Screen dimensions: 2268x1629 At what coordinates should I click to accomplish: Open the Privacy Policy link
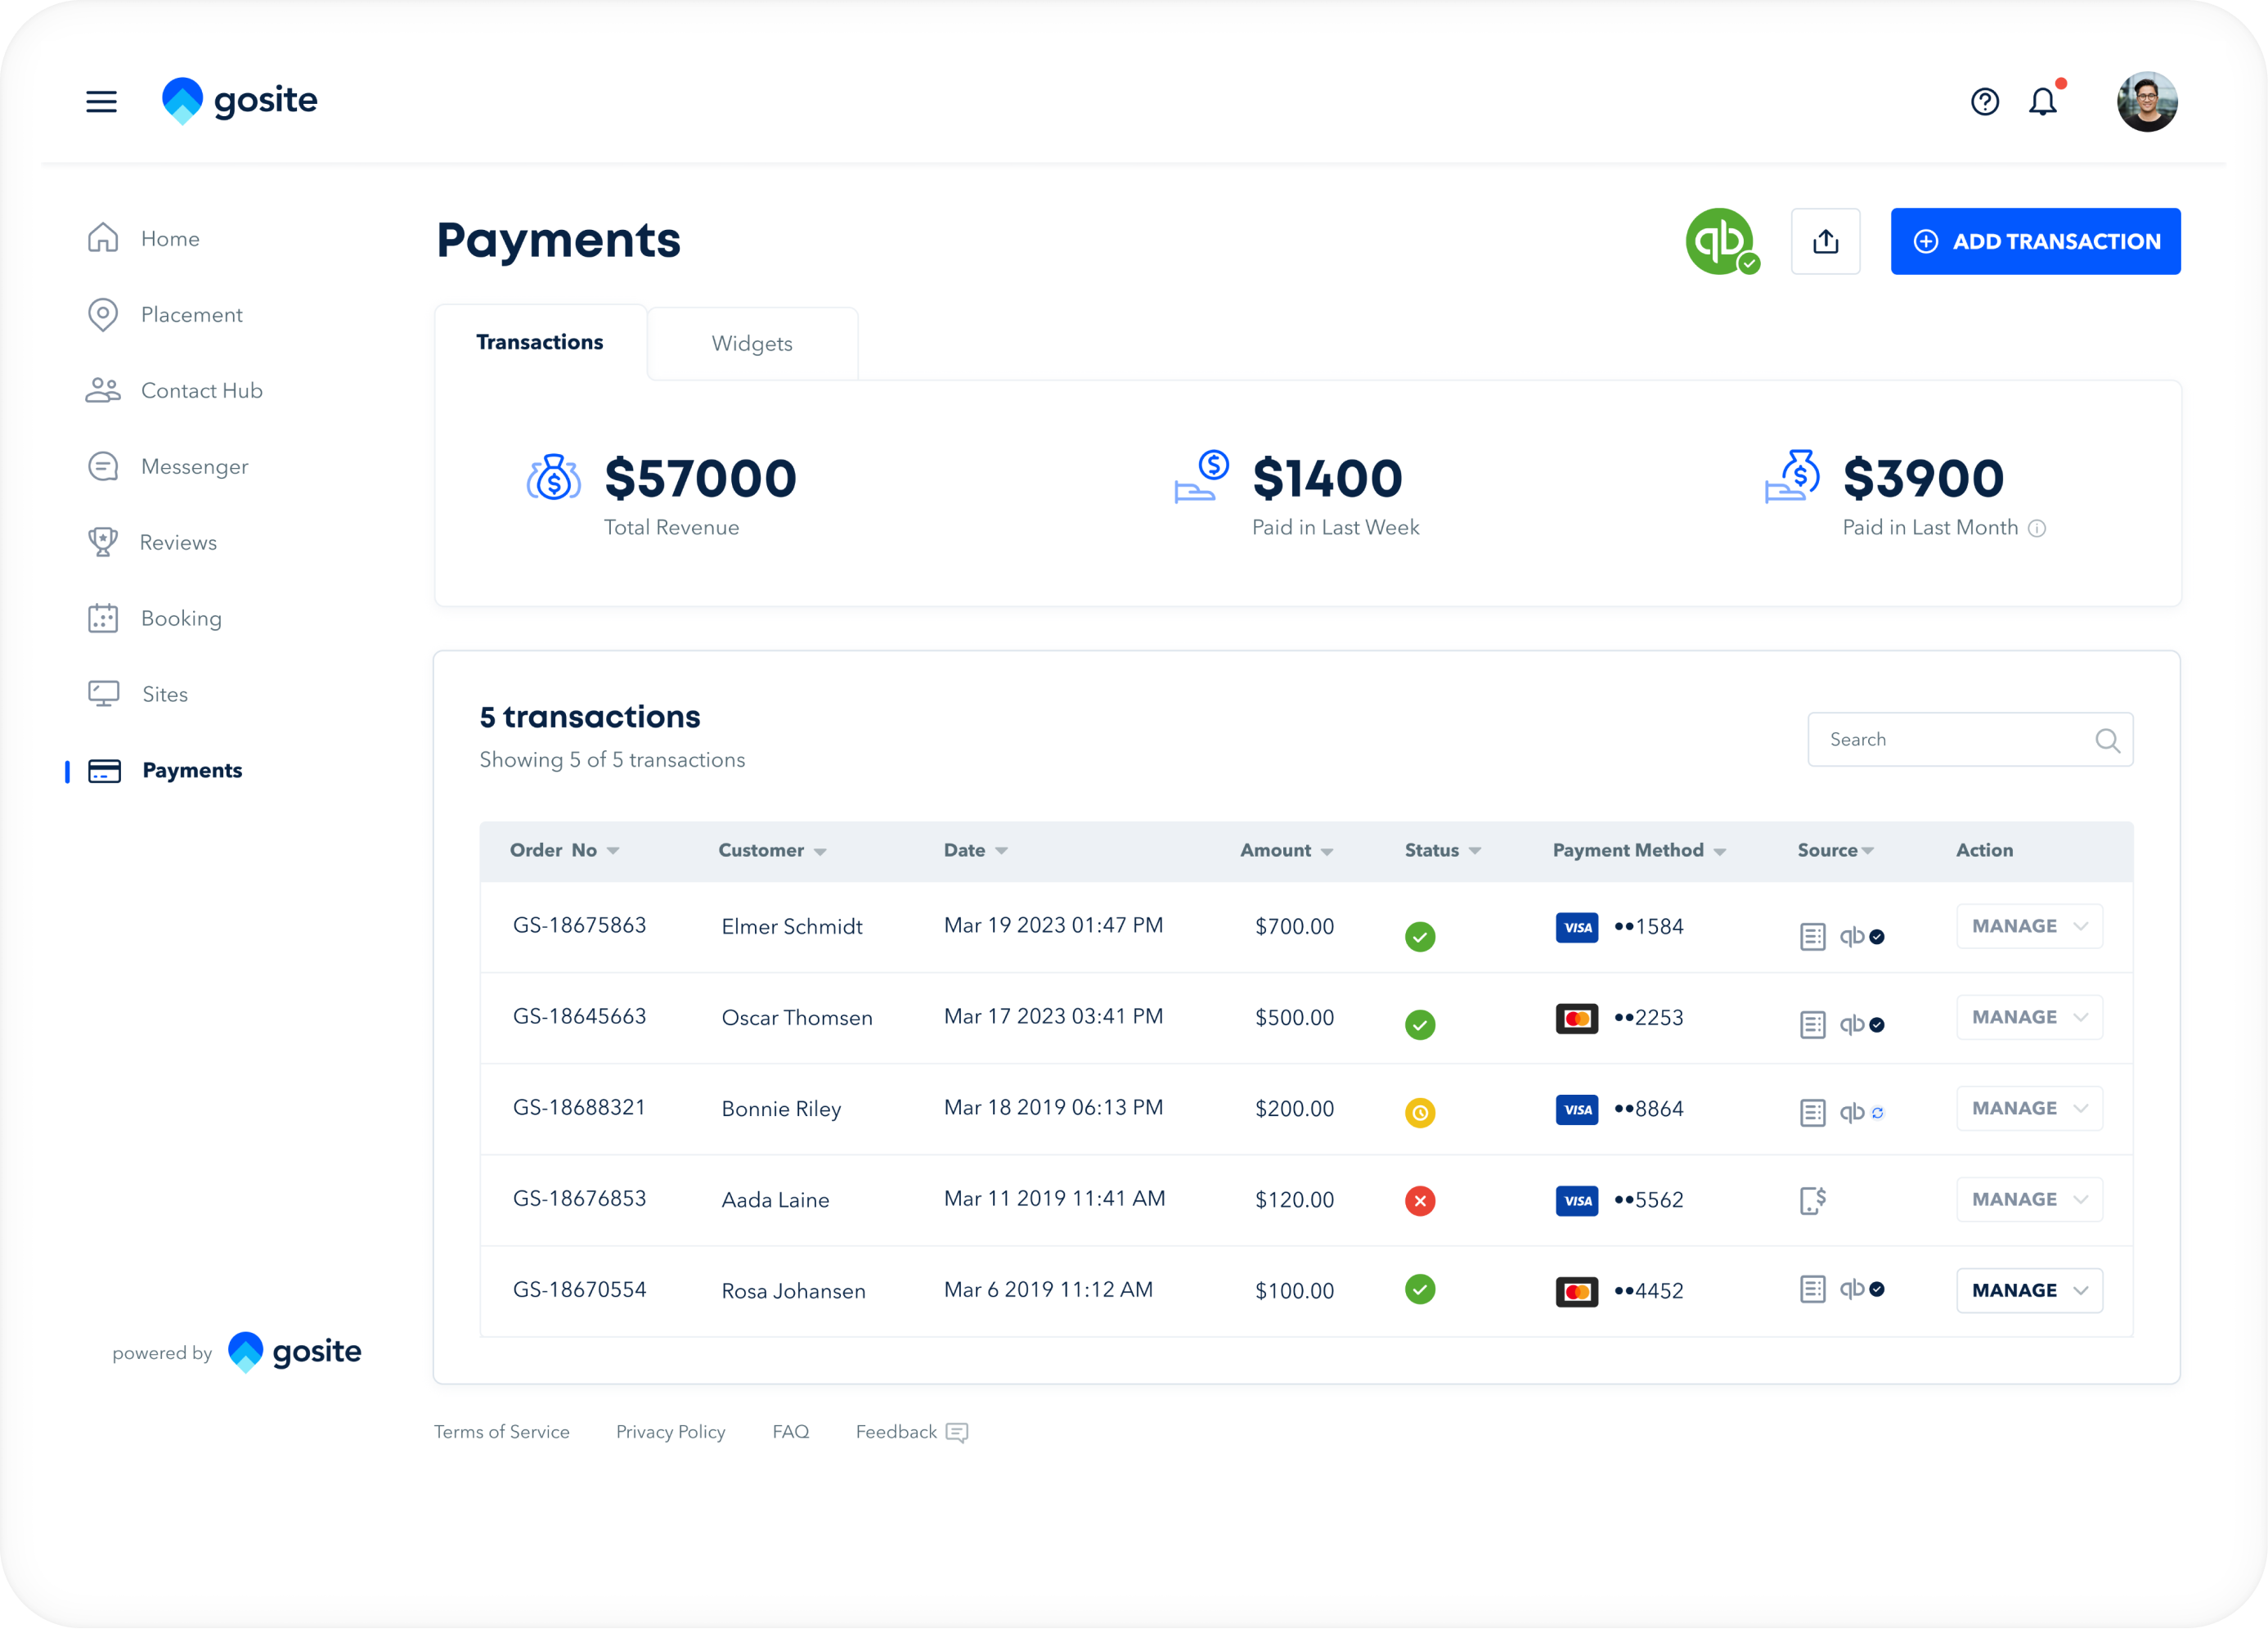pos(670,1431)
